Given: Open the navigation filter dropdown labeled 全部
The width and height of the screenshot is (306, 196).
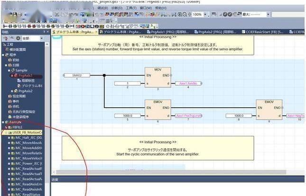Looking at the screenshot, I should pos(42,38).
